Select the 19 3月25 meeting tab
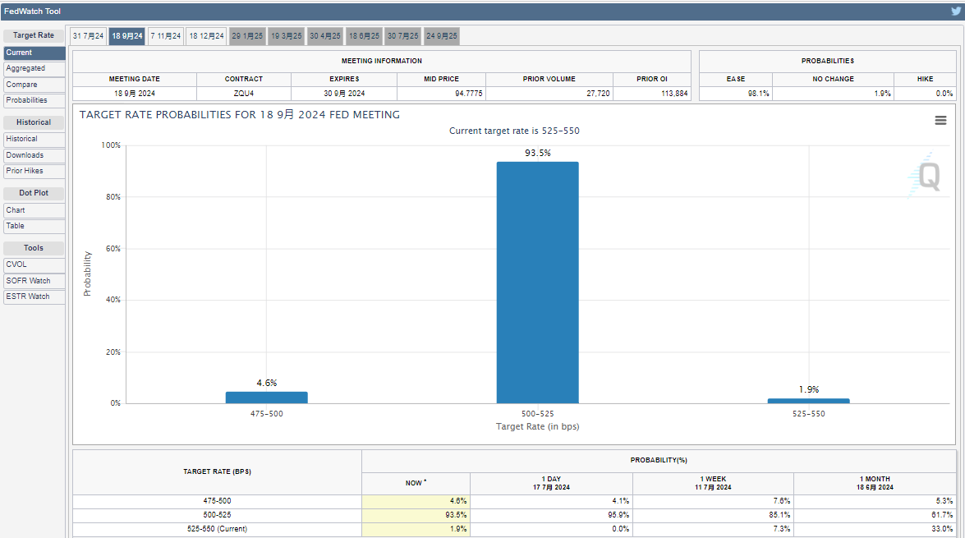Image resolution: width=965 pixels, height=538 pixels. click(287, 35)
